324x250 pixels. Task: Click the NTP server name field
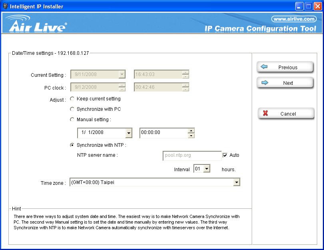192,156
